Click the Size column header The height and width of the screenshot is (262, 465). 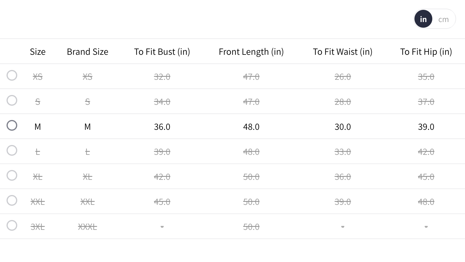pos(38,52)
